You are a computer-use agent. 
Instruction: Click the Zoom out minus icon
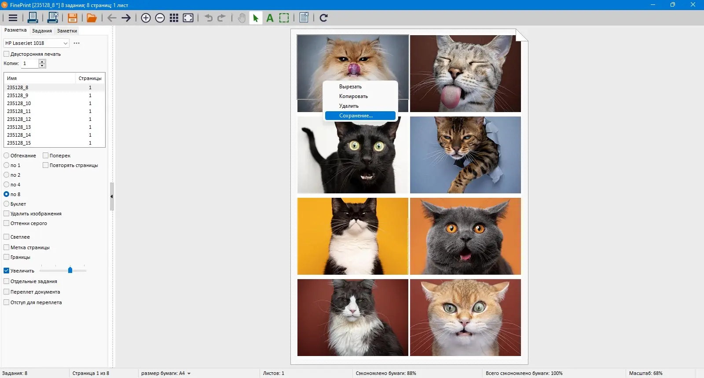pyautogui.click(x=160, y=18)
